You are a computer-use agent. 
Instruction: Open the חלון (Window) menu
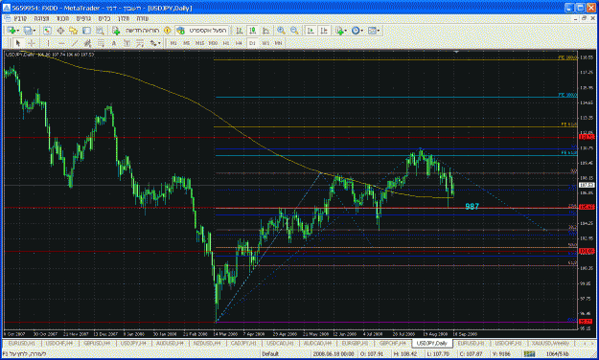[124, 18]
